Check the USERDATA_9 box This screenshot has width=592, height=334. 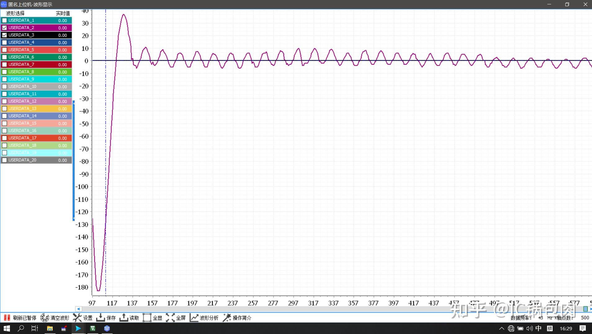[4, 79]
